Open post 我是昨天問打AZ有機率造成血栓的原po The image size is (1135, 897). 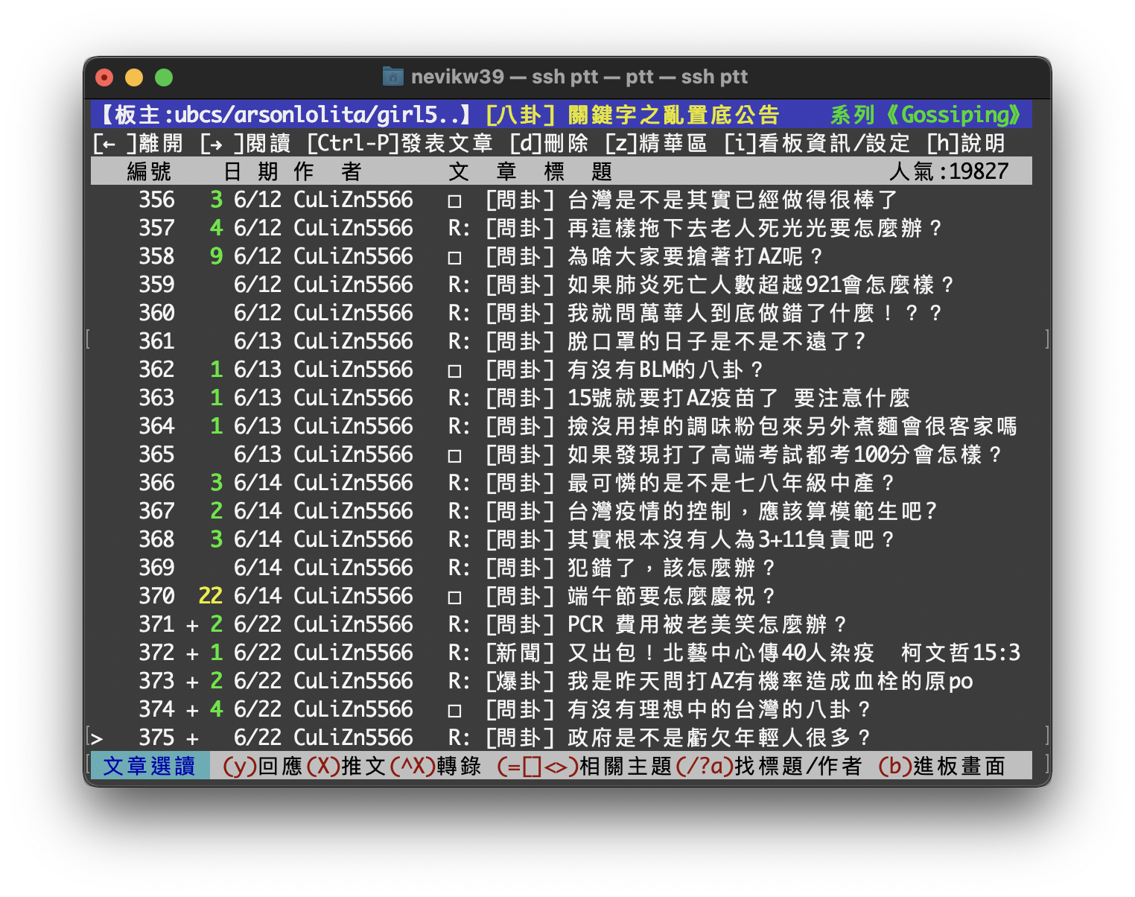click(770, 681)
